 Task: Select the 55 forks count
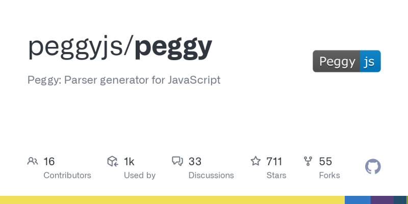(325, 162)
